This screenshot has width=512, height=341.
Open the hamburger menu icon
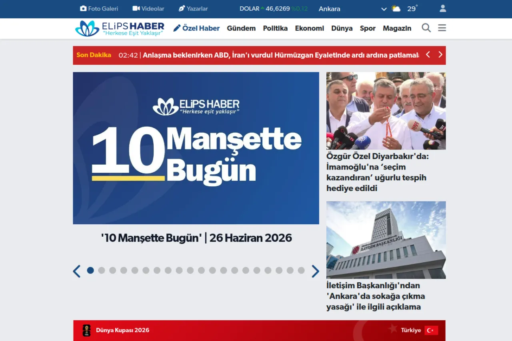(x=442, y=28)
